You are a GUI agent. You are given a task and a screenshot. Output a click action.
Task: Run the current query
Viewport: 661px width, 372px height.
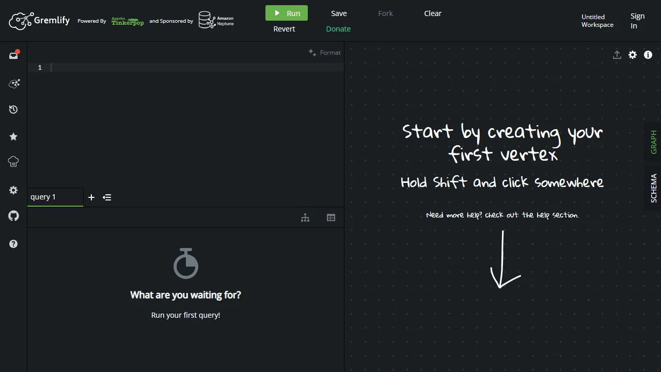click(x=286, y=13)
